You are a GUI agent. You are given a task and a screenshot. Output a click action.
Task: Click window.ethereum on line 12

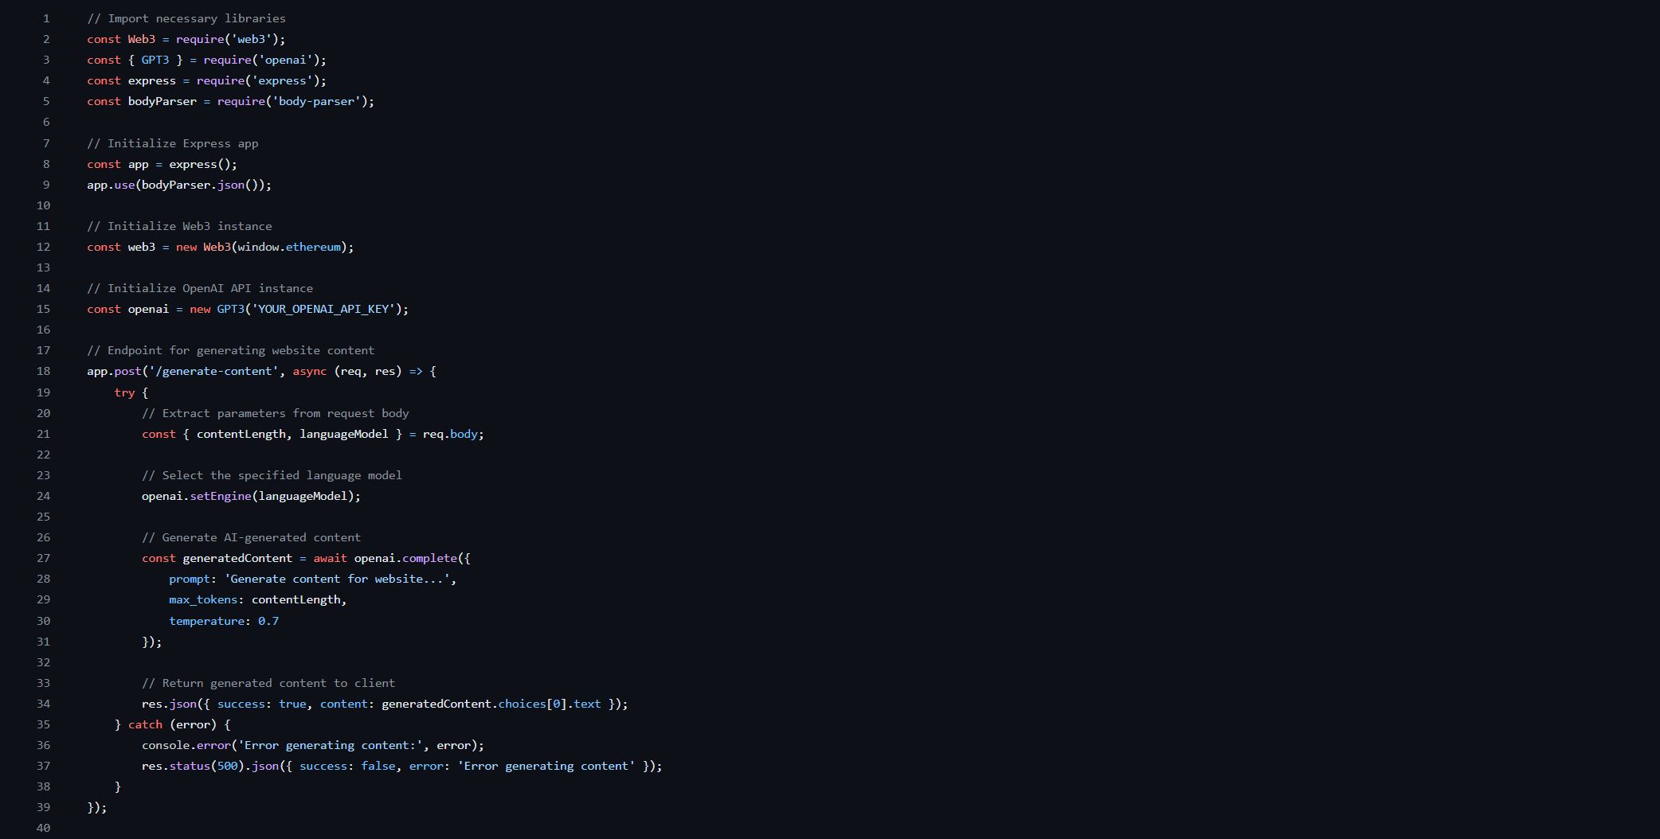(x=289, y=247)
